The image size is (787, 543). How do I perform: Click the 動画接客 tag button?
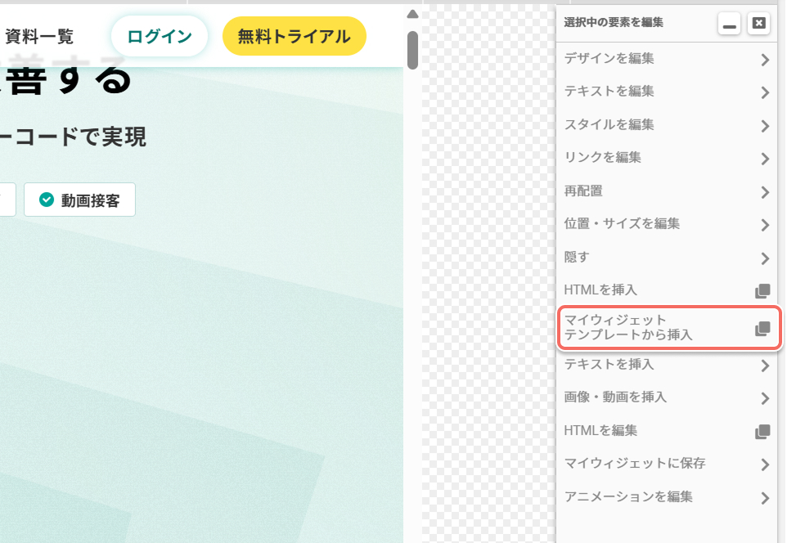click(80, 200)
